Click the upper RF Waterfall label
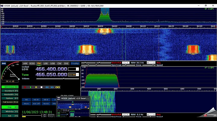 pyautogui.click(x=116, y=63)
